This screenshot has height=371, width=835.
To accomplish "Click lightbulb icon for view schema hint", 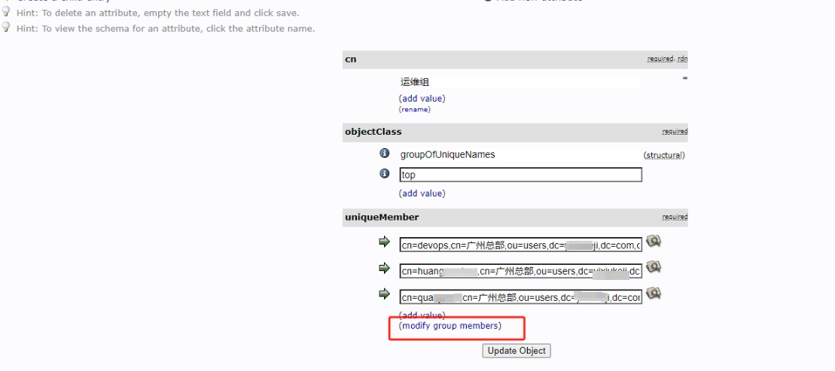I will coord(6,28).
